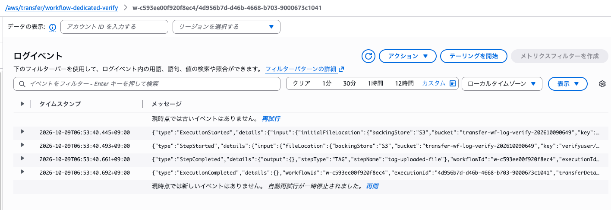Viewport: 611px width, 210px height.
Task: Click the 再開 link to resume retry
Action: [x=372, y=186]
